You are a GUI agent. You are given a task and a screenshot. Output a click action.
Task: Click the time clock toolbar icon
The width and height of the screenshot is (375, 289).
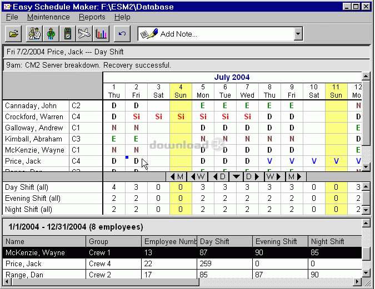tap(68, 34)
